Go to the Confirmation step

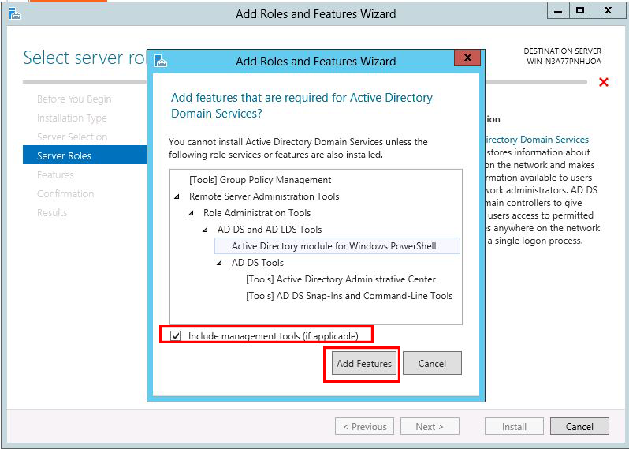[x=65, y=193]
